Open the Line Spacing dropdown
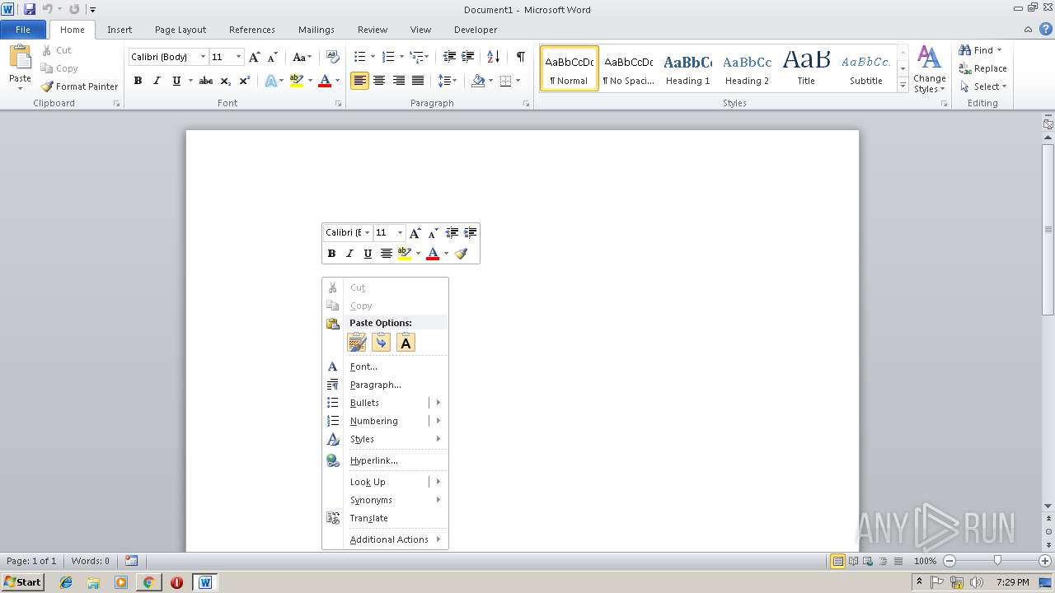This screenshot has height=593, width=1055. tap(447, 81)
